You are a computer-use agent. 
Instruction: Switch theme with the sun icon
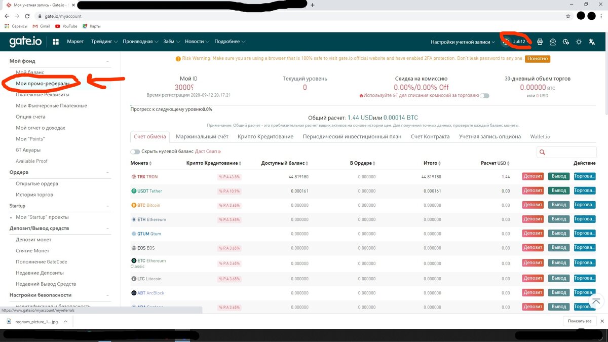coord(579,42)
